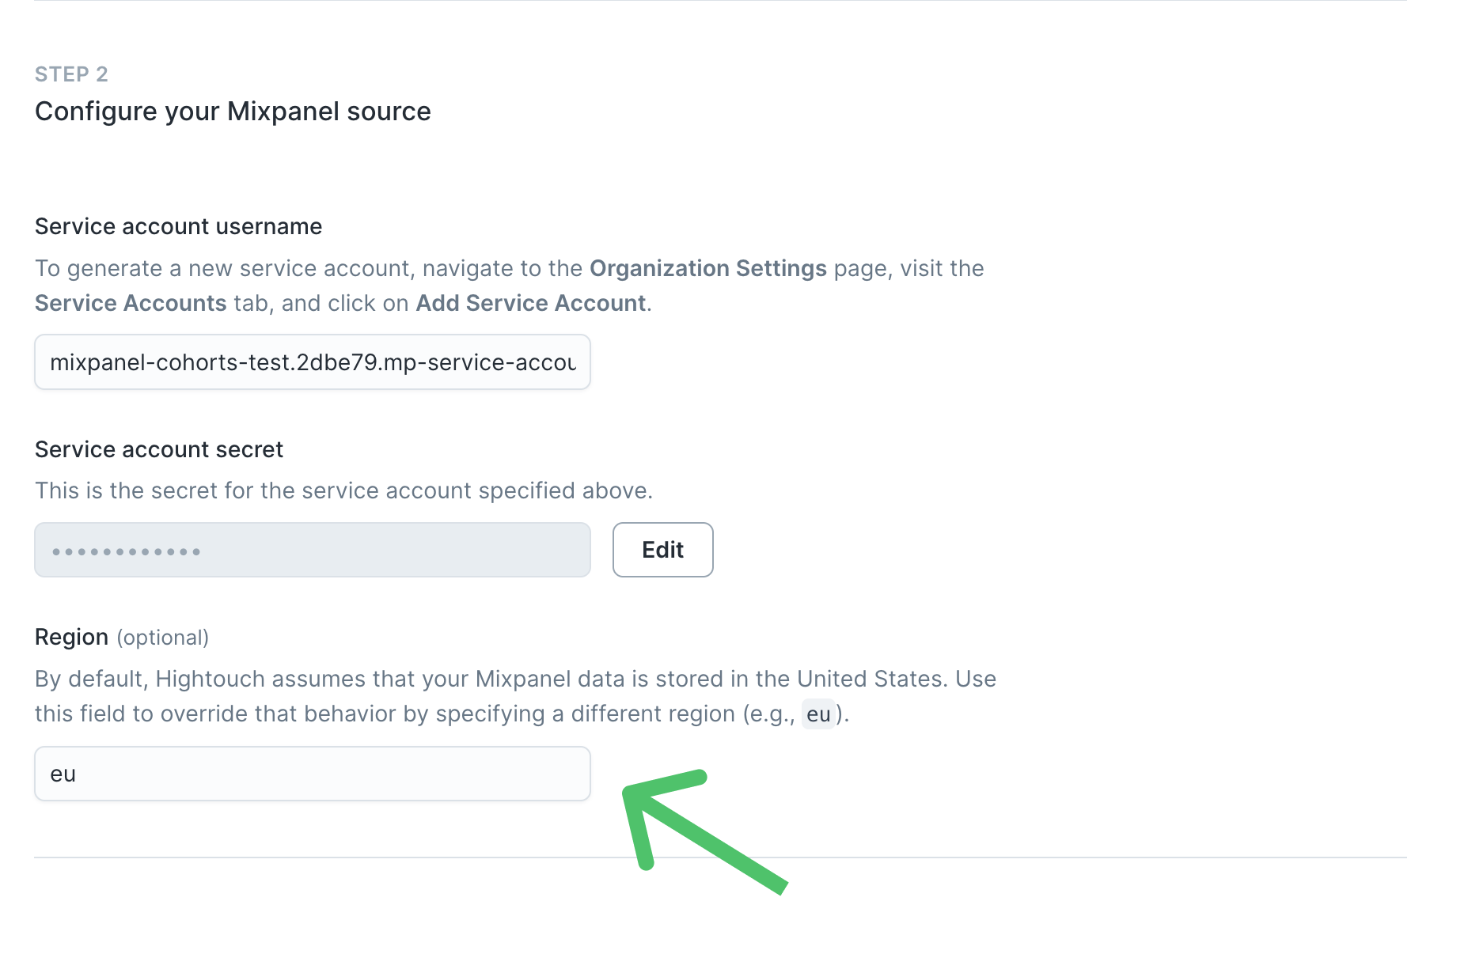Click the bold "Add Service Account" text
1468x954 pixels.
click(x=531, y=304)
